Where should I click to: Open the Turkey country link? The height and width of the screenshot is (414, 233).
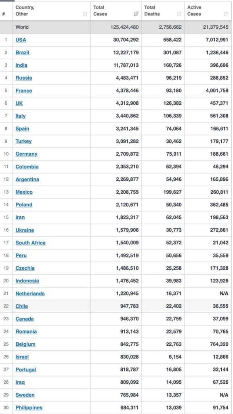[x=23, y=141]
